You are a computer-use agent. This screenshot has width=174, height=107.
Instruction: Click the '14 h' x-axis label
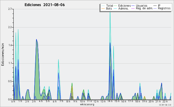pos(110,101)
